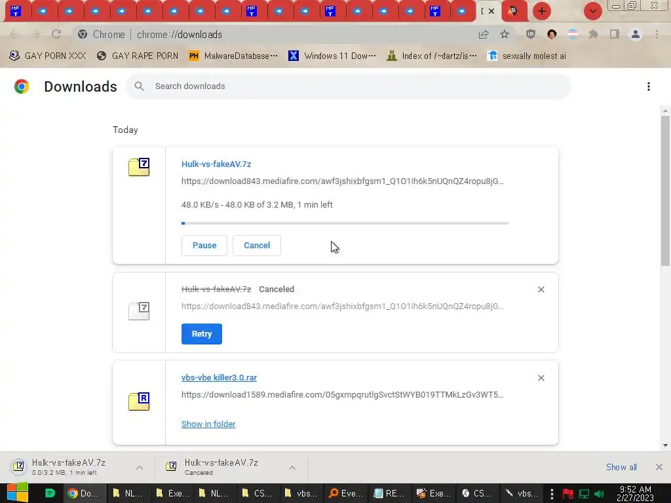Click the scrollbar up arrow

click(666, 111)
